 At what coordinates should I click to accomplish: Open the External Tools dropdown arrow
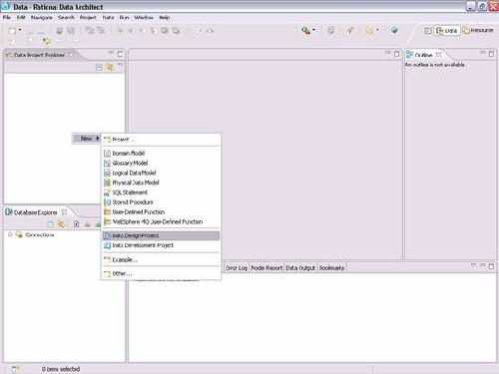tap(313, 30)
